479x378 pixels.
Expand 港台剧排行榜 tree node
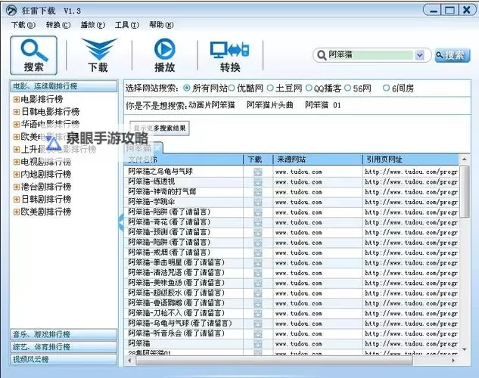click(17, 187)
